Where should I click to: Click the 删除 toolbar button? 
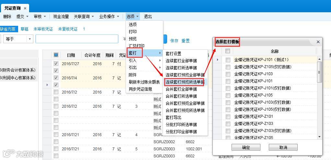[x=7, y=16]
